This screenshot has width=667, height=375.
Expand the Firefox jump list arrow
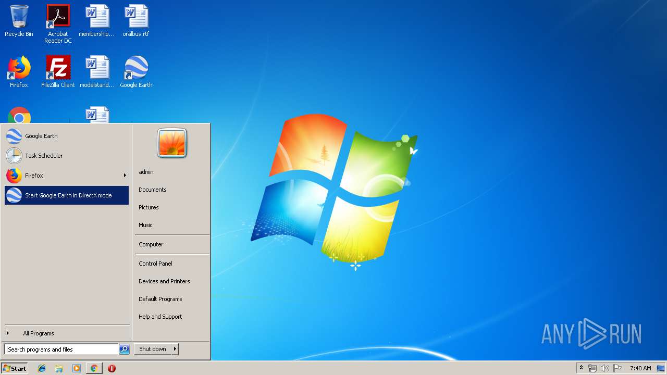coord(125,176)
